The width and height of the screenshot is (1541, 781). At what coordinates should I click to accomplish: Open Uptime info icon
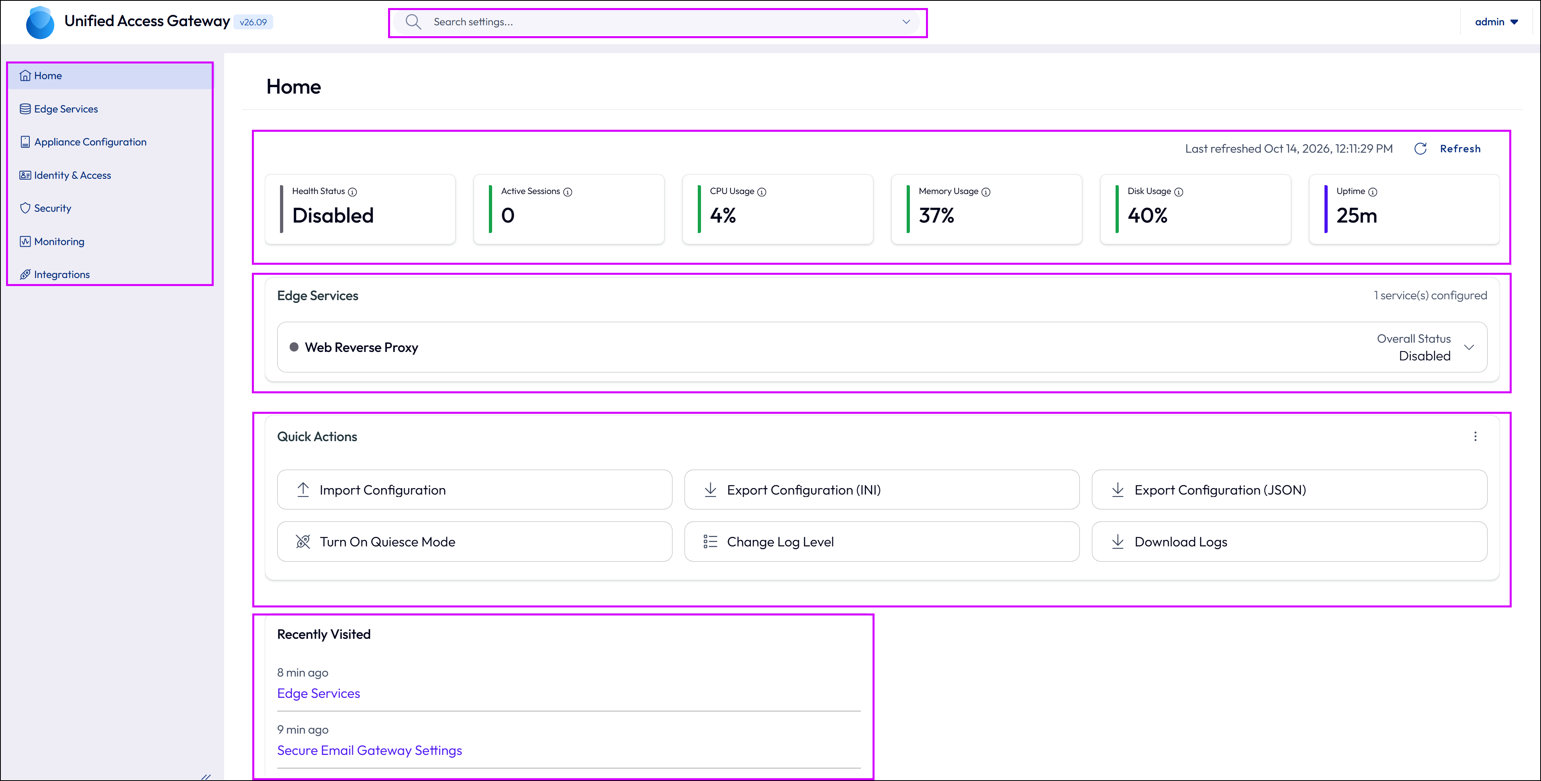1373,192
